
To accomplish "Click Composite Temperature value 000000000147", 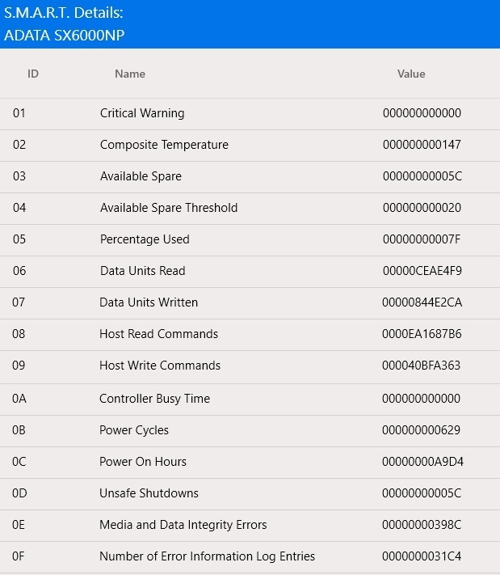I will (422, 145).
